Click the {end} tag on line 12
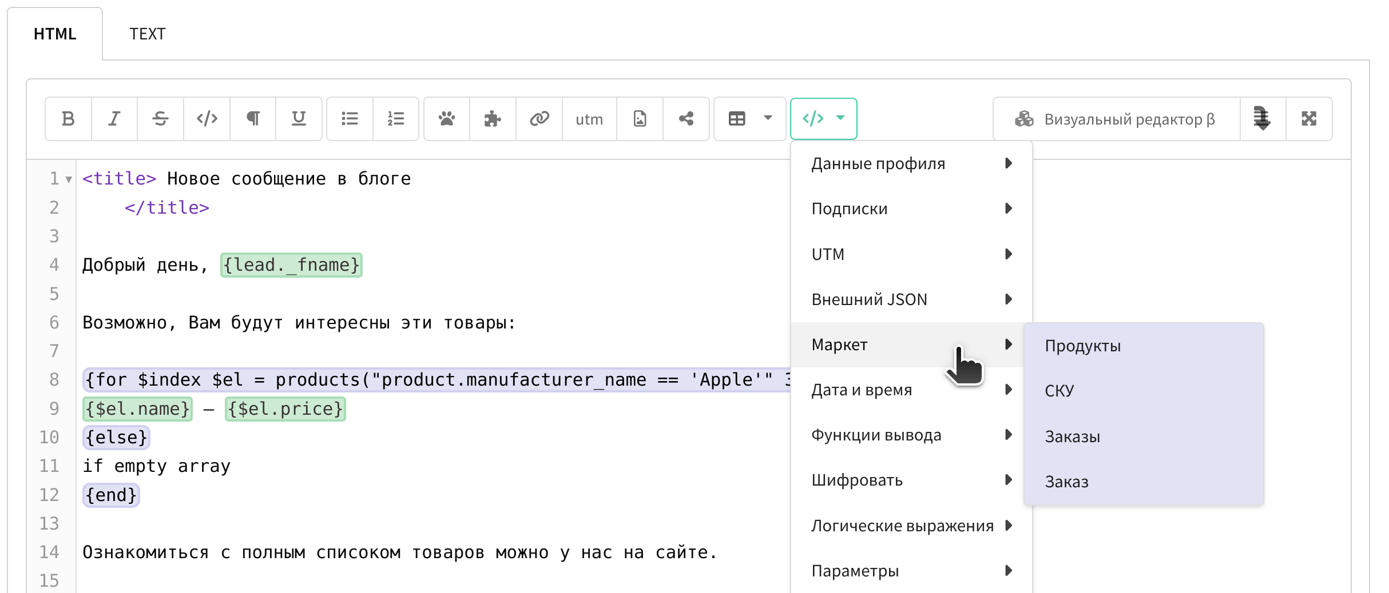This screenshot has height=593, width=1389. click(x=111, y=495)
